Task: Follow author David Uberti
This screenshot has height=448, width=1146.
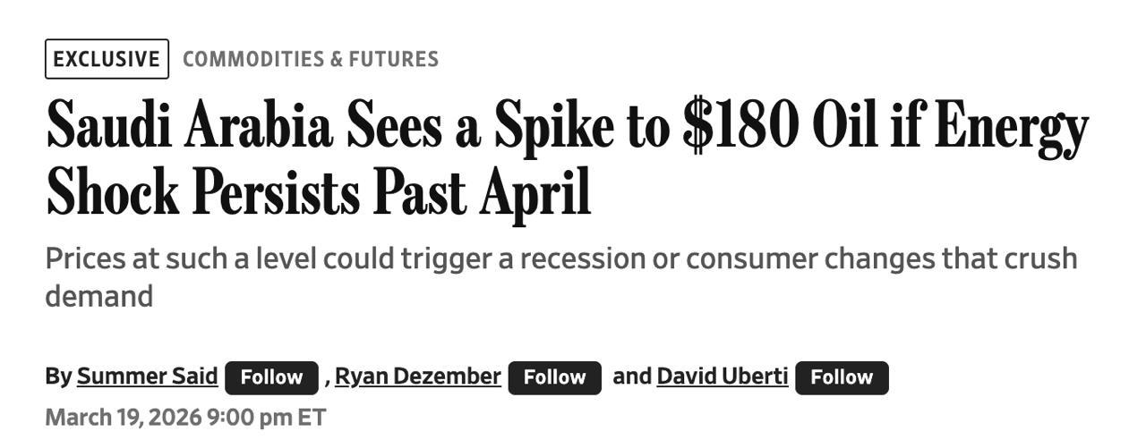Action: click(x=842, y=377)
